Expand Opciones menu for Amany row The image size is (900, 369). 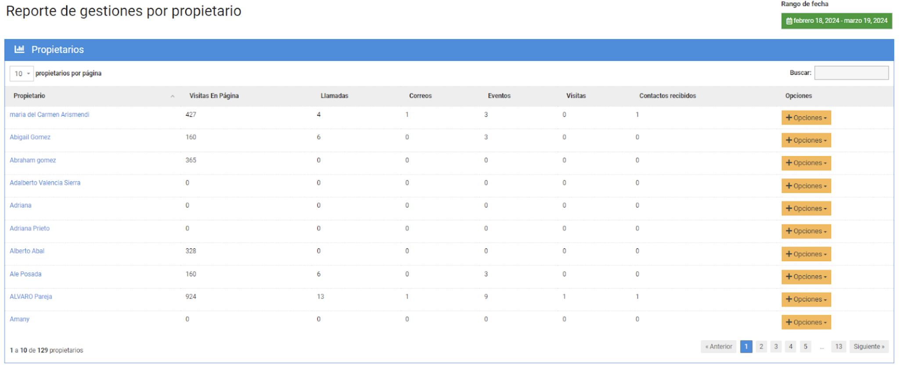(806, 322)
